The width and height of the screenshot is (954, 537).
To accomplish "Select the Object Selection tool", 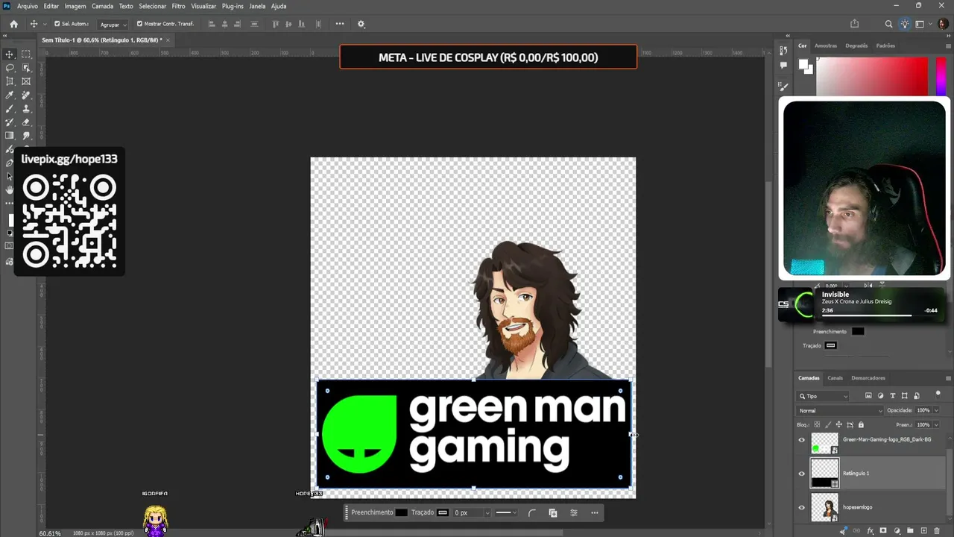I will point(26,68).
